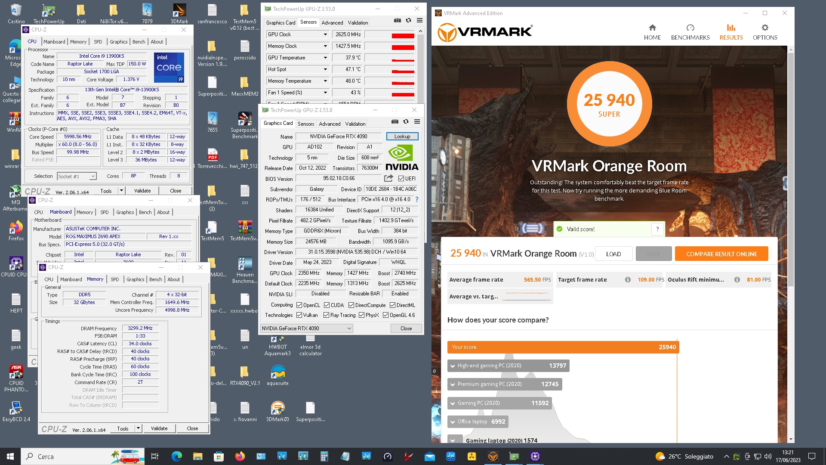This screenshot has height=465, width=826.
Task: Switch to Advanced tab in GPU-Z Graphics Card window
Action: point(330,124)
